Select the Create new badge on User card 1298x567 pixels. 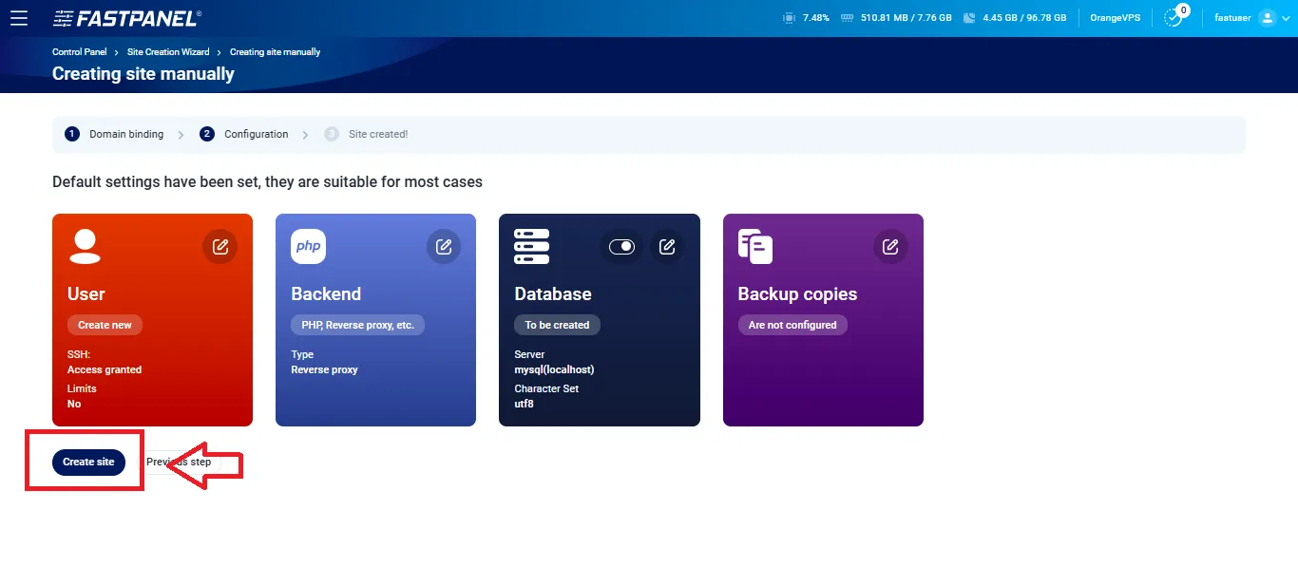click(x=105, y=324)
